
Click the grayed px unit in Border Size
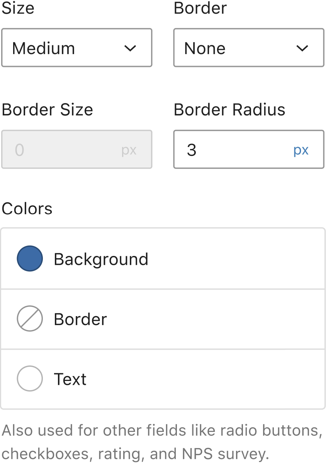[x=129, y=150]
